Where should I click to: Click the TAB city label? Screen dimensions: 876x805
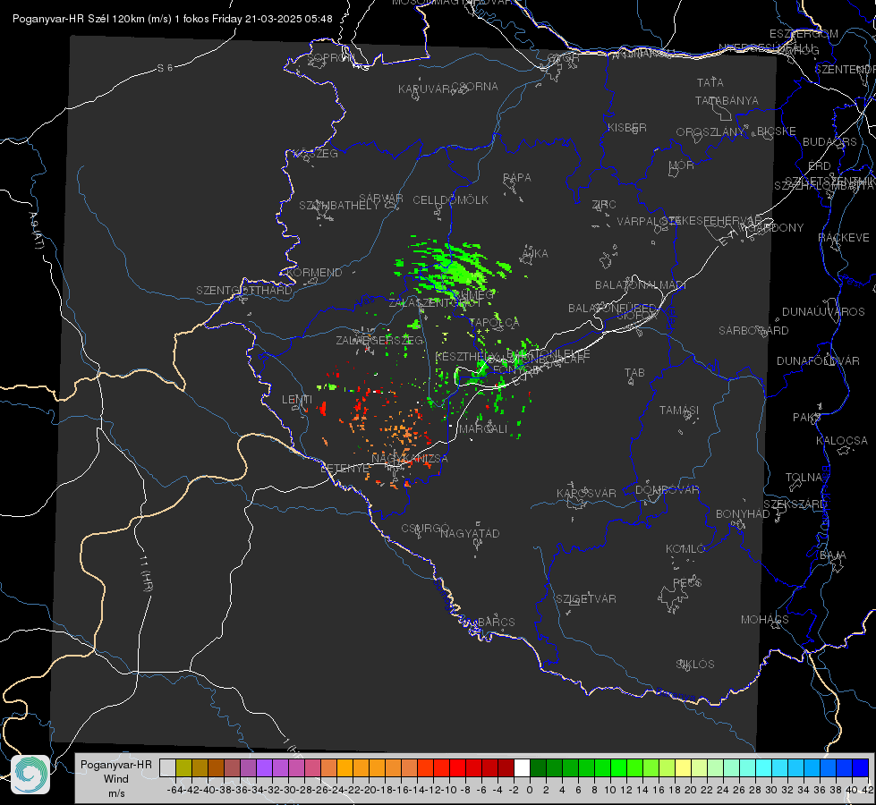pos(634,373)
